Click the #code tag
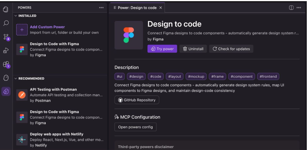The image size is (307, 150). point(156,76)
